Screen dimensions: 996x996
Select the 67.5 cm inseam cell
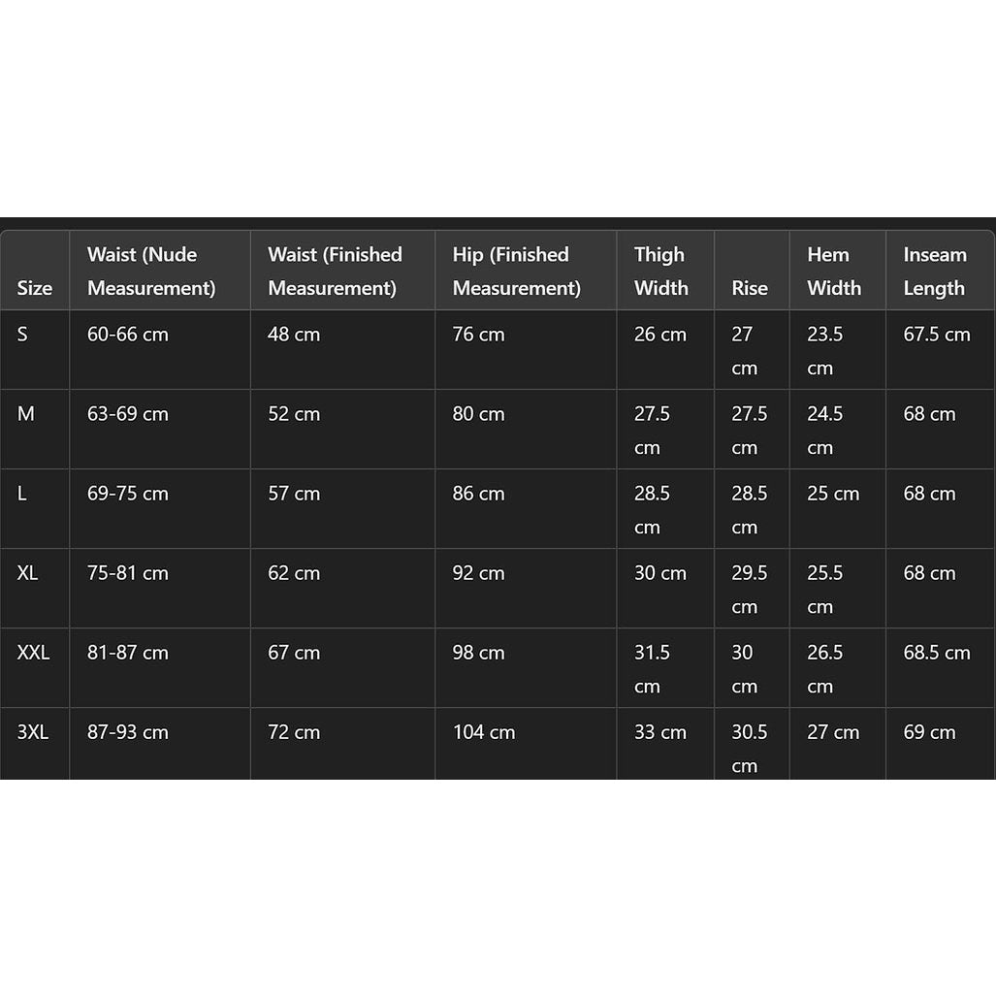tap(937, 335)
